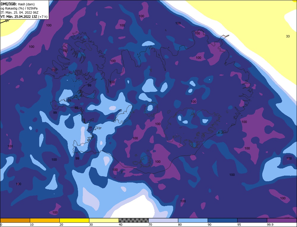Click the "40" tick label on the legend
The image size is (297, 227).
click(121, 225)
